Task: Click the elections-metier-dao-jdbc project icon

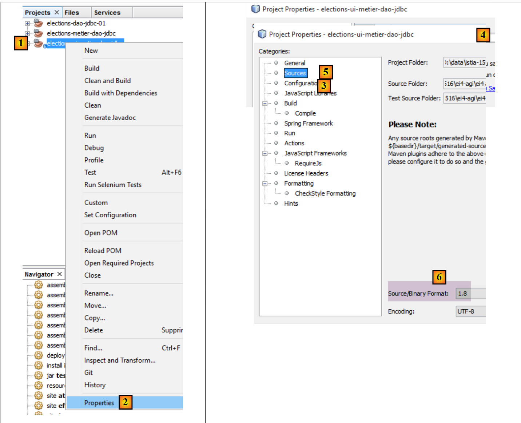Action: [38, 33]
